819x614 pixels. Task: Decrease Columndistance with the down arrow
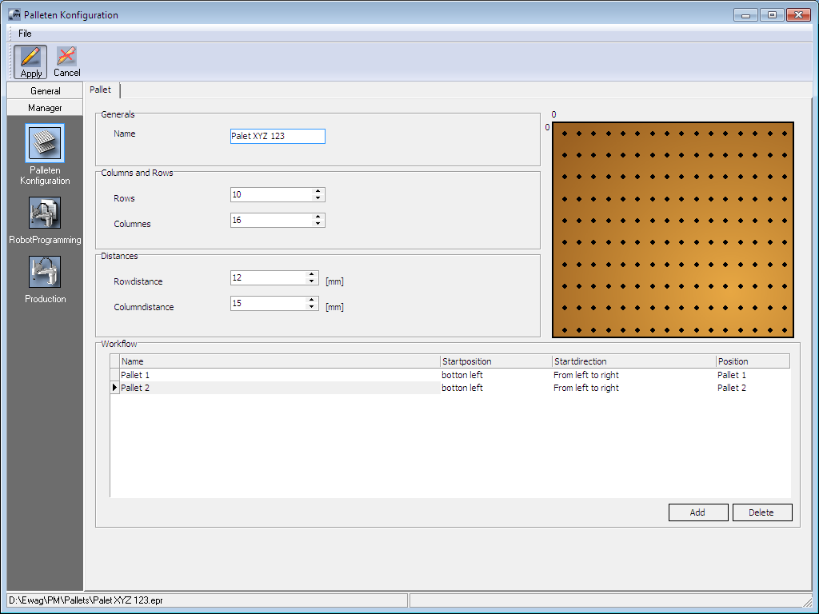312,307
